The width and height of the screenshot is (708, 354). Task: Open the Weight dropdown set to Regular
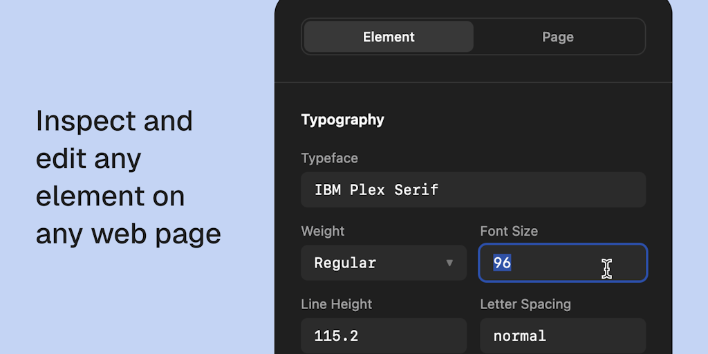383,263
